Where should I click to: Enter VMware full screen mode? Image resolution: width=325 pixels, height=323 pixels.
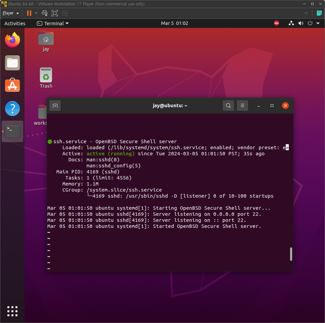(55, 13)
